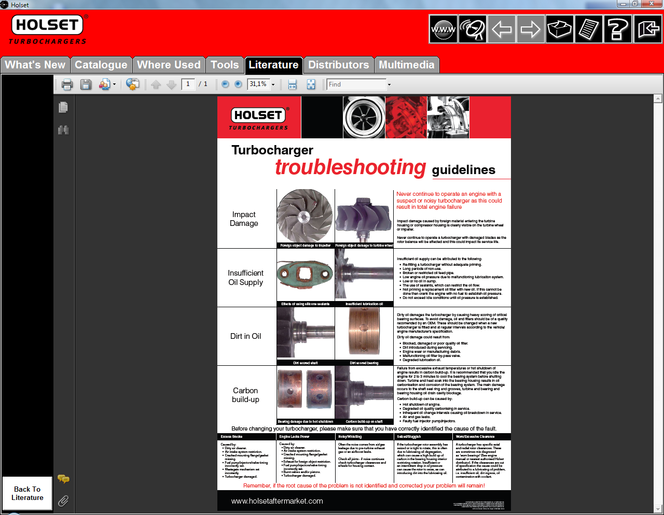This screenshot has height=515, width=664.
Task: Open the Distributors tab
Action: click(x=339, y=65)
